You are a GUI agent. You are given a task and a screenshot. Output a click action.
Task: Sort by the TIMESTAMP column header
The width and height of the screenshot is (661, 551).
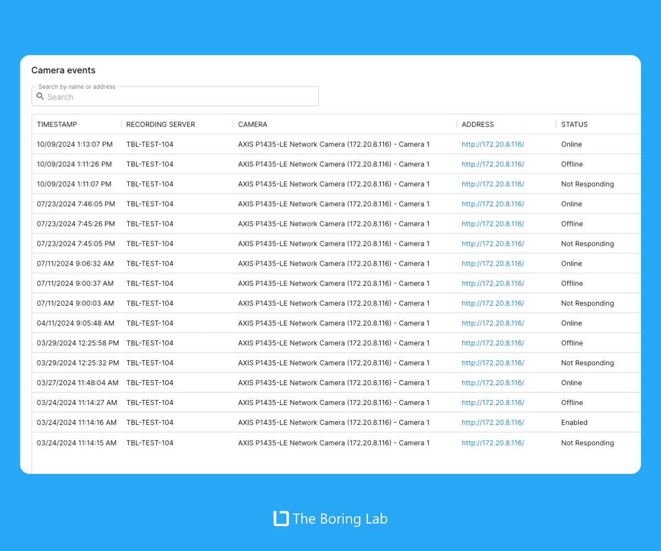[x=57, y=125]
